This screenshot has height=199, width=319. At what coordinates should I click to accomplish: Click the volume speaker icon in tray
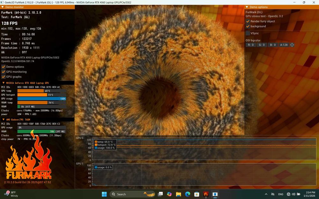point(293,194)
